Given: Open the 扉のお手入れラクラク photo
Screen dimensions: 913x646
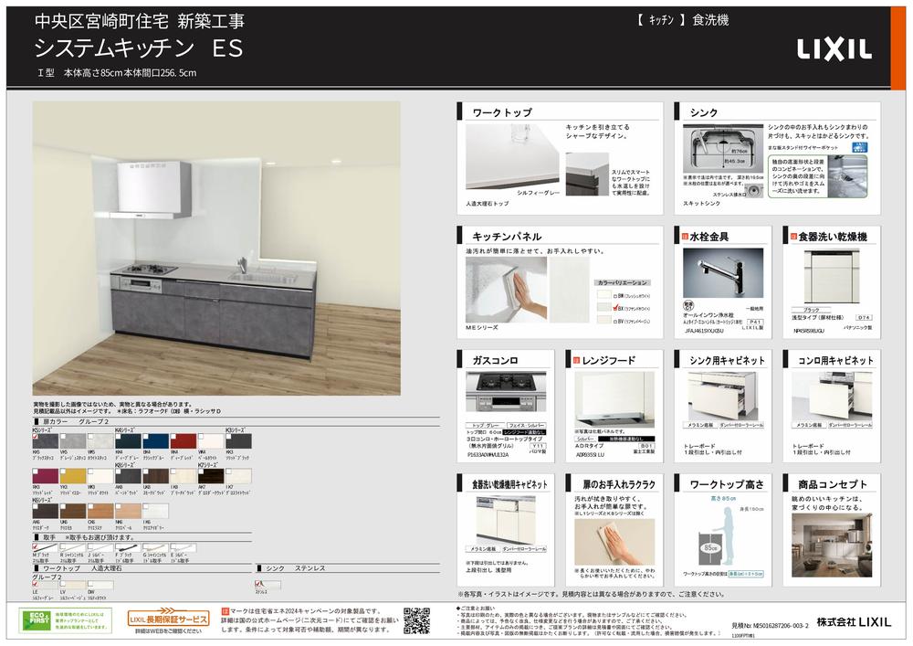Looking at the screenshot, I should pos(614,542).
